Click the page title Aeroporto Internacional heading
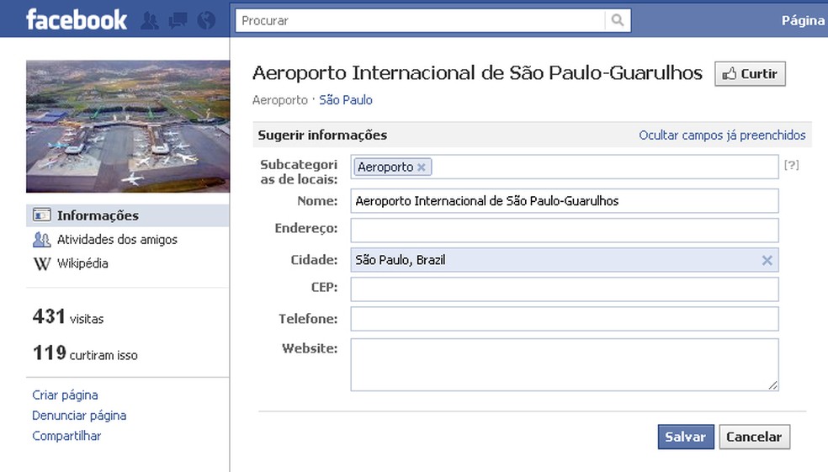The image size is (828, 472). pyautogui.click(x=477, y=73)
